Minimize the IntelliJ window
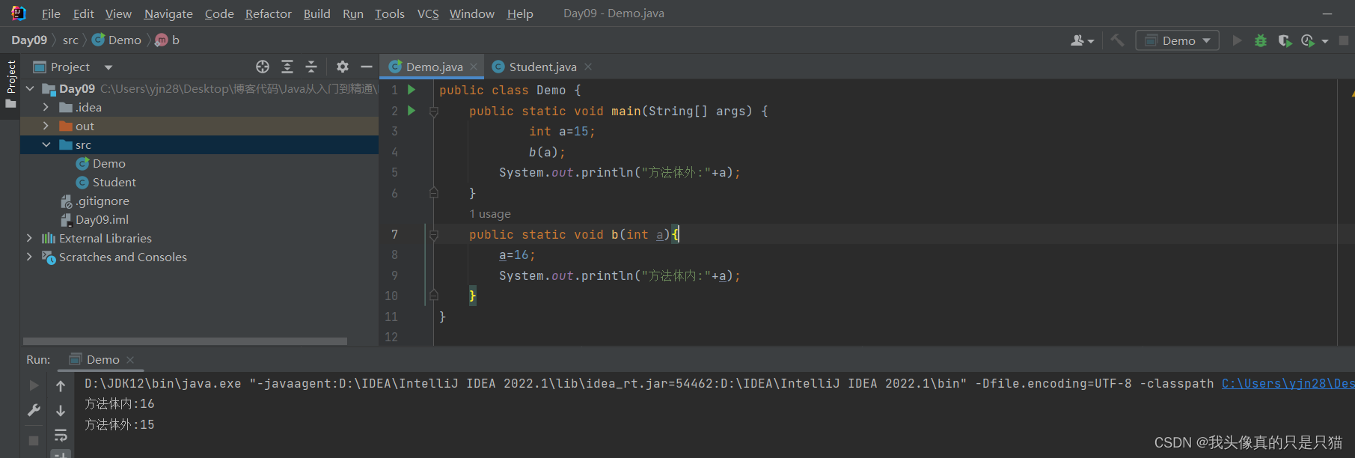 (x=1327, y=13)
